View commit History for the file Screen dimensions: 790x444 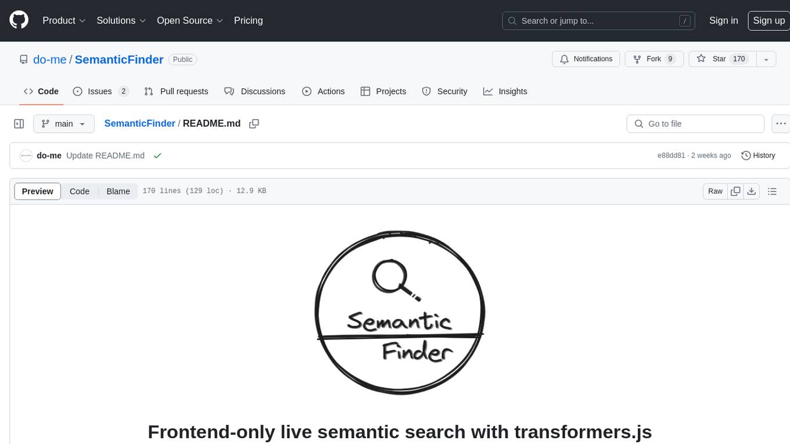coord(758,156)
